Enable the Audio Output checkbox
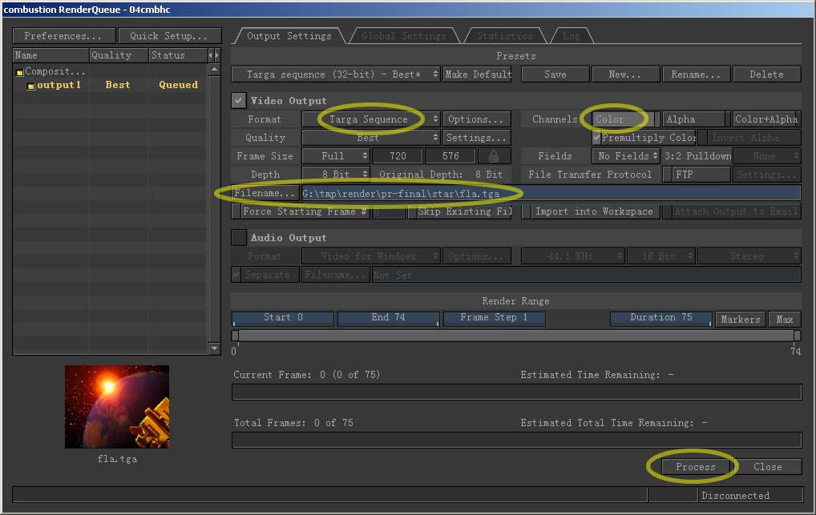The image size is (816, 515). pos(239,237)
